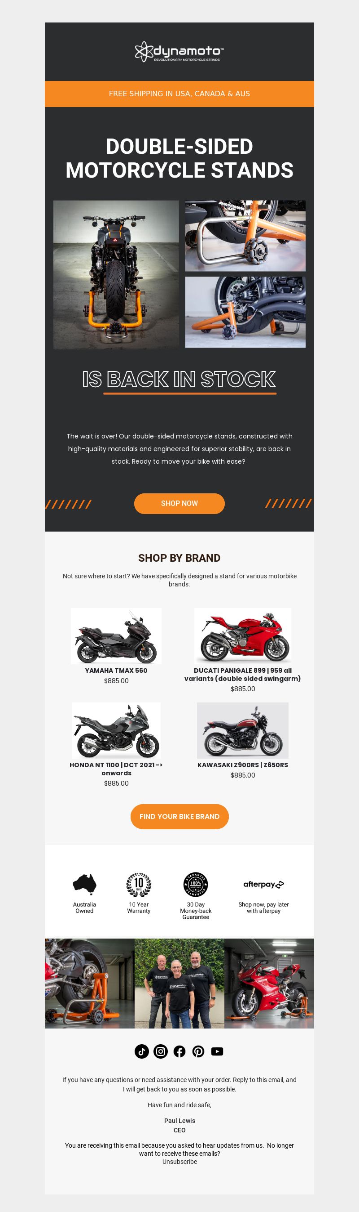Select the Kawasaki Z900RS motorcycle image
The image size is (359, 1212).
tap(243, 730)
